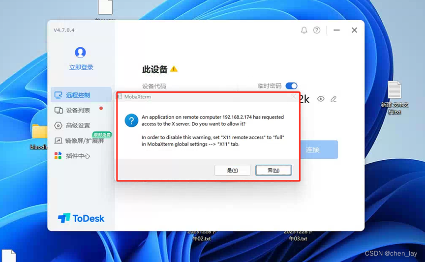This screenshot has height=262, width=425.
Task: Select the file icon at desktop bottom-left corner
Action: (9, 256)
